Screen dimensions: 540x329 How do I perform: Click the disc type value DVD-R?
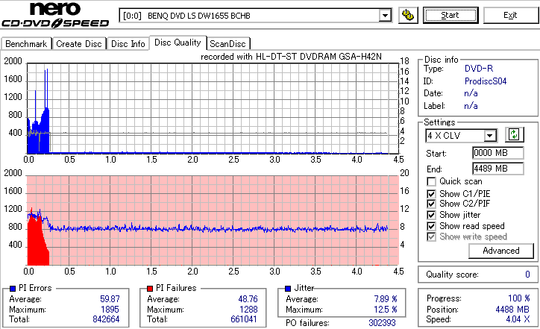479,69
